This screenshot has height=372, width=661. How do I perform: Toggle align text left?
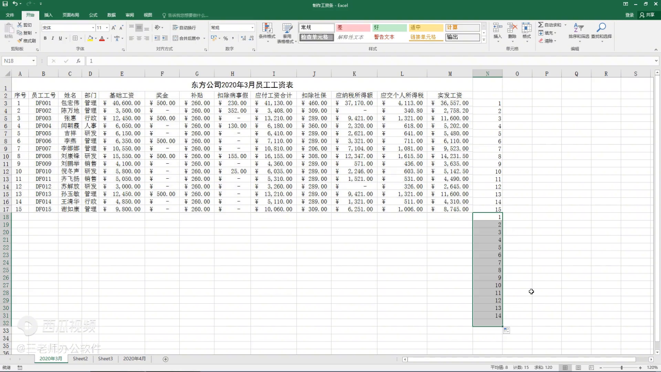132,38
